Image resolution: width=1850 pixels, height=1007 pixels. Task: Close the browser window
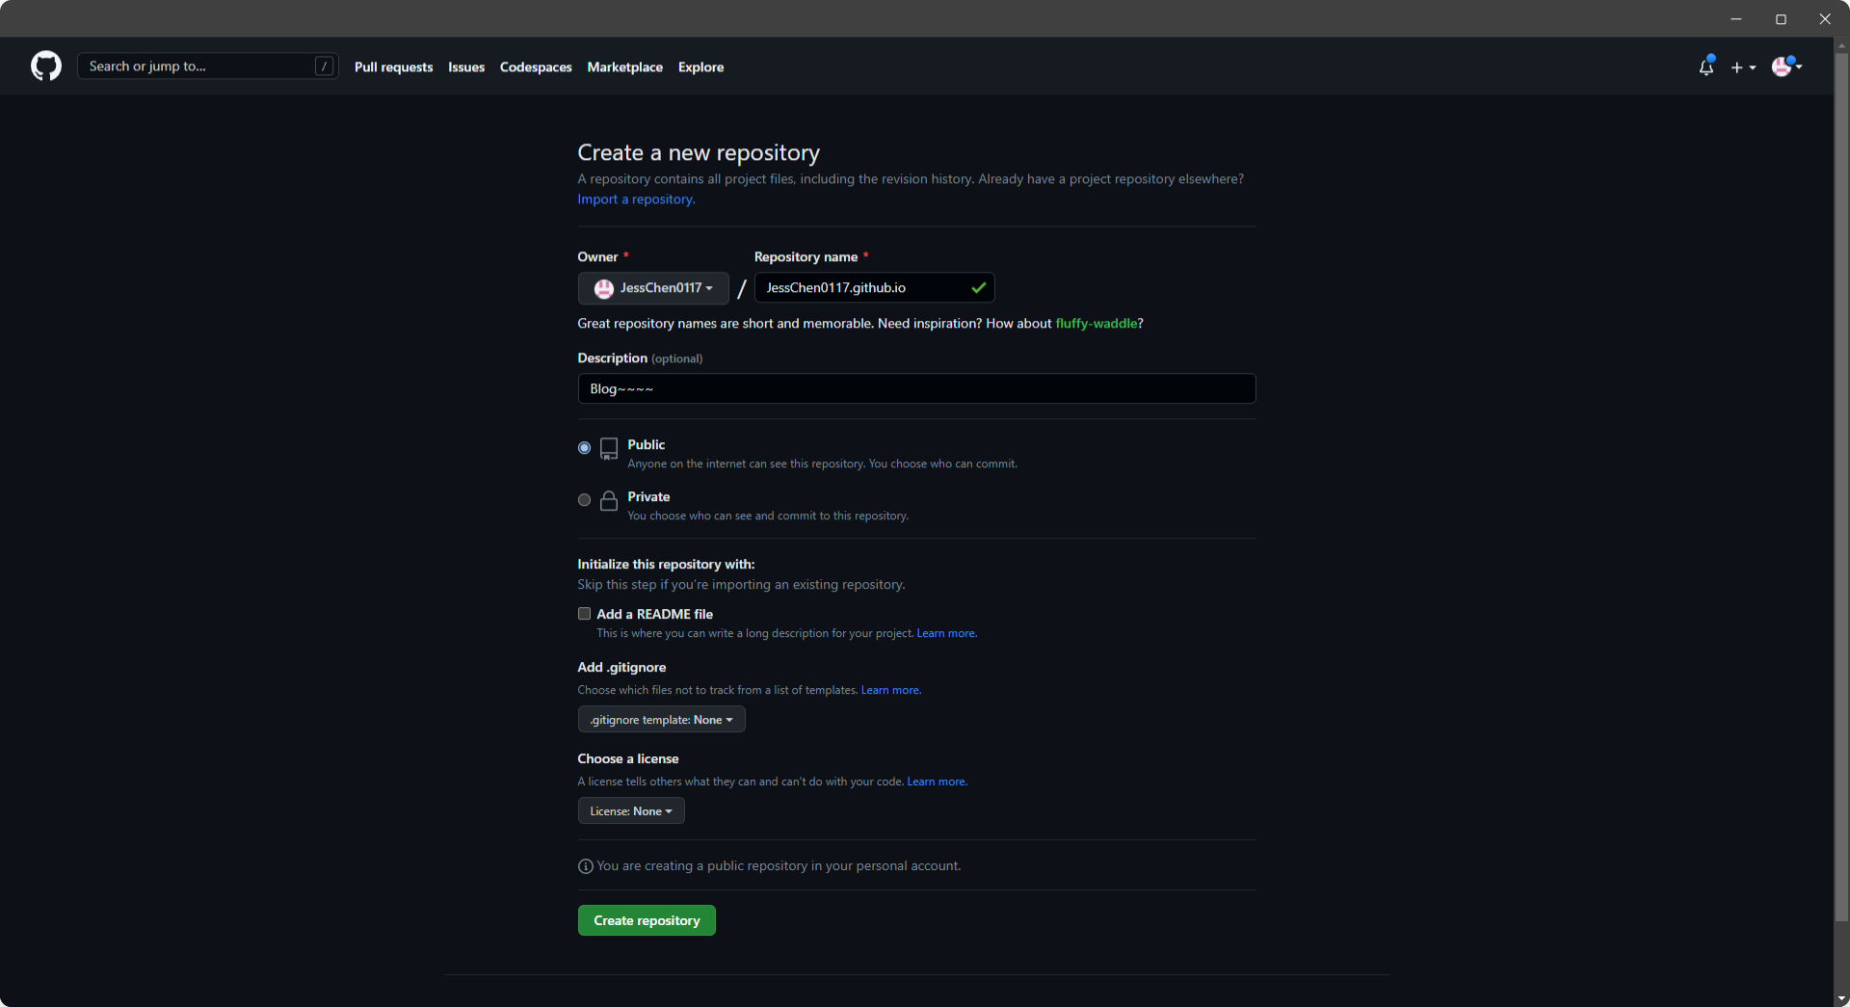click(1825, 18)
